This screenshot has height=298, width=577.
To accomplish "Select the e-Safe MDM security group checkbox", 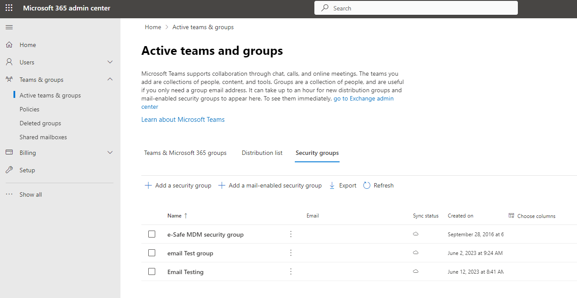I will pyautogui.click(x=152, y=234).
